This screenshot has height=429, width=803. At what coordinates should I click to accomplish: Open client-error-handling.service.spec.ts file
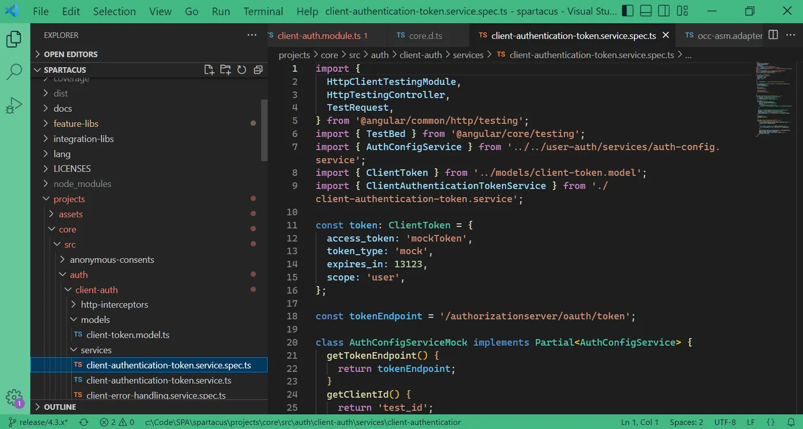(149, 395)
